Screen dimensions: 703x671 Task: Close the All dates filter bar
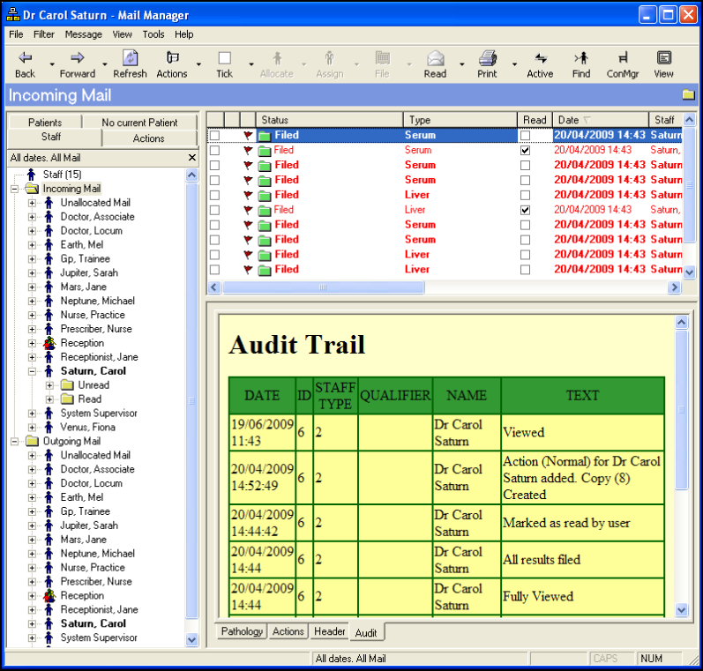192,158
